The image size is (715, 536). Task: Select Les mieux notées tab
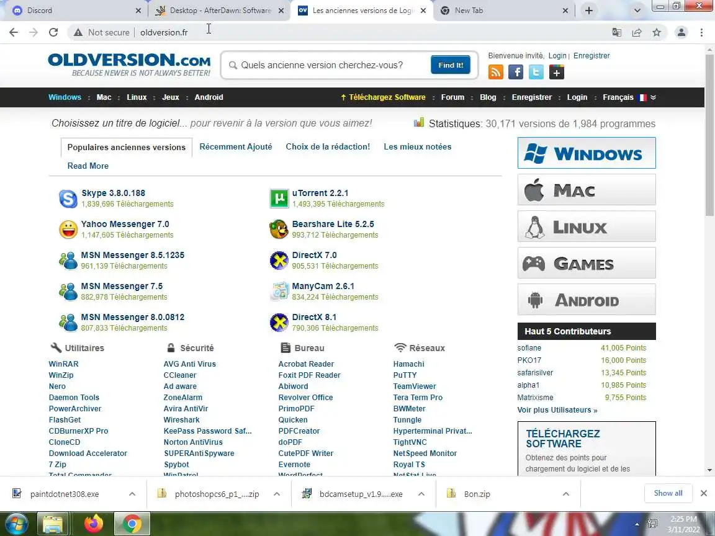point(417,147)
